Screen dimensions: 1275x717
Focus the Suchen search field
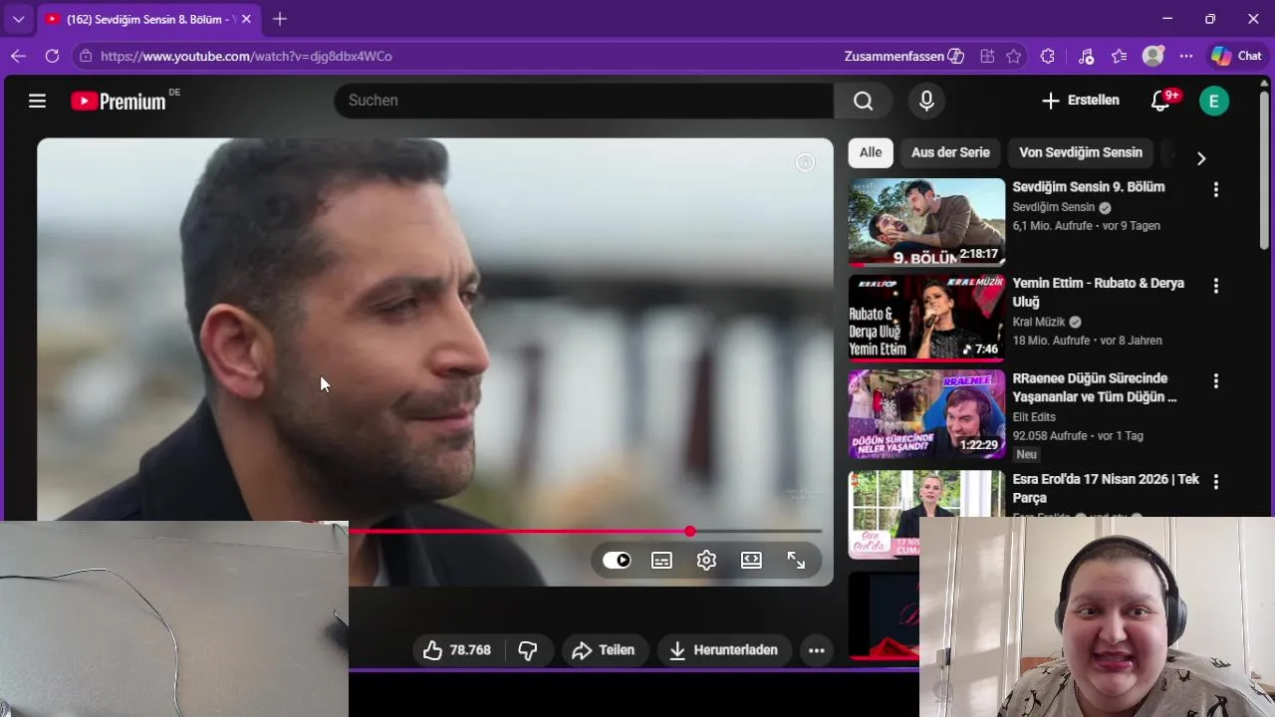pyautogui.click(x=584, y=101)
